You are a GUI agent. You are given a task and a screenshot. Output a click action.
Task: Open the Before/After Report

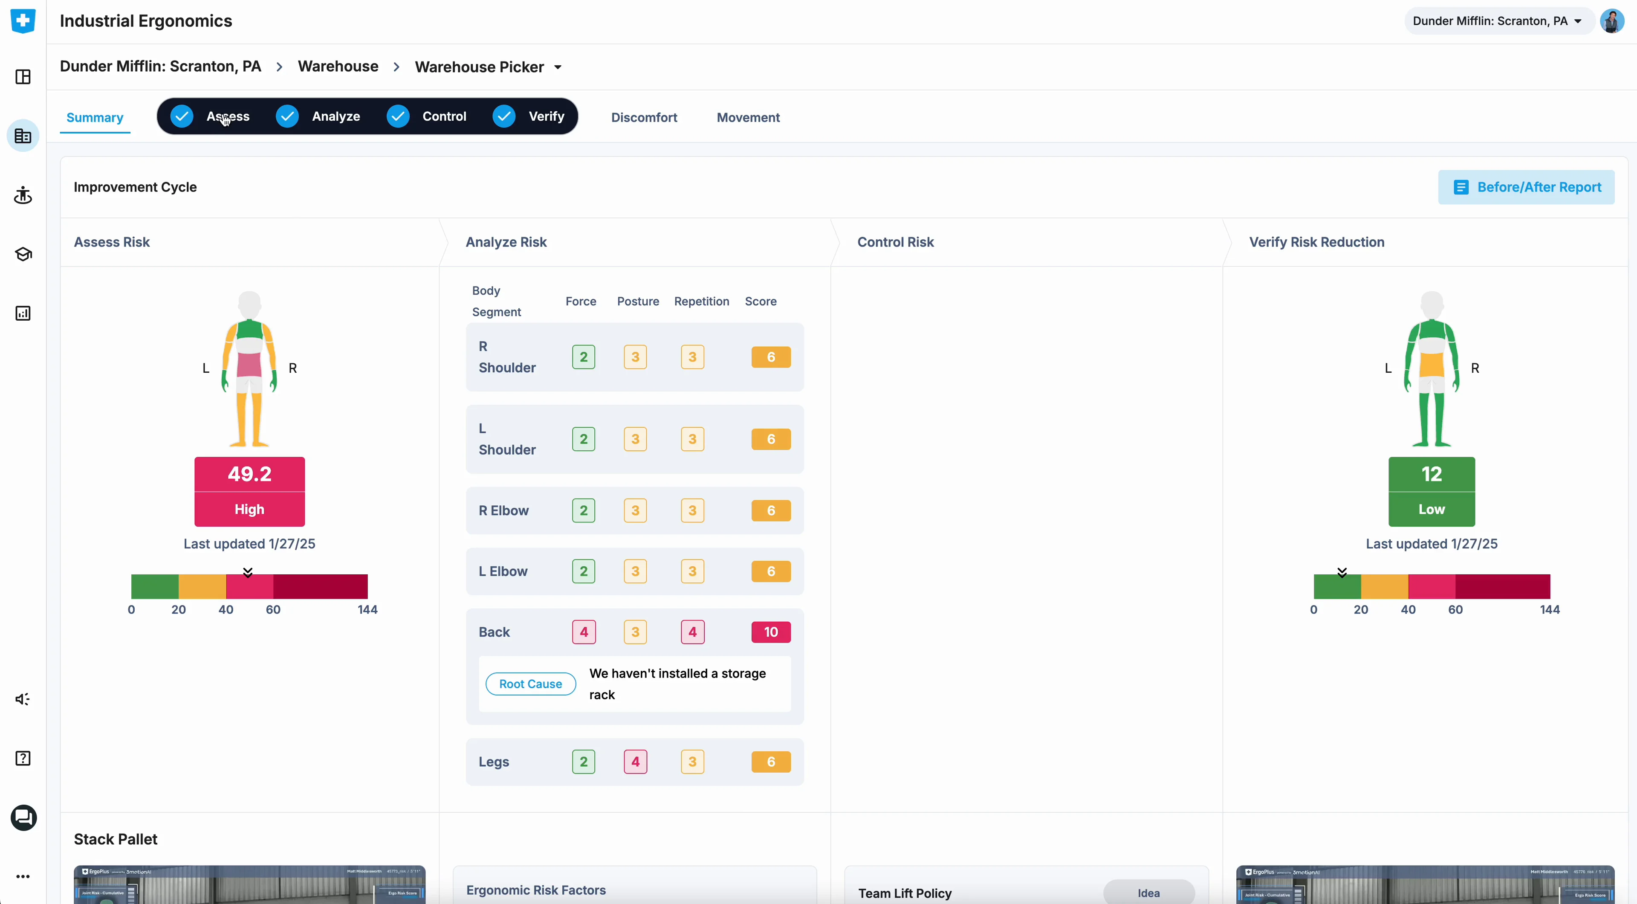pyautogui.click(x=1526, y=187)
